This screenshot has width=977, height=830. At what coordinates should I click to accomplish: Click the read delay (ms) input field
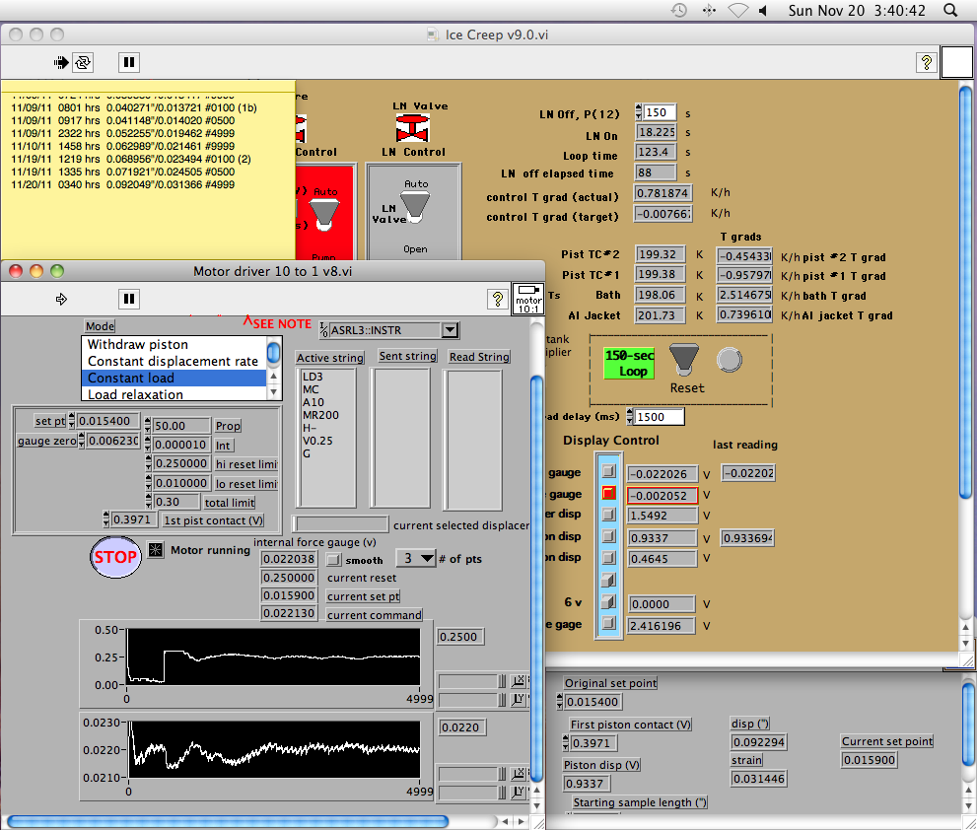[x=660, y=417]
